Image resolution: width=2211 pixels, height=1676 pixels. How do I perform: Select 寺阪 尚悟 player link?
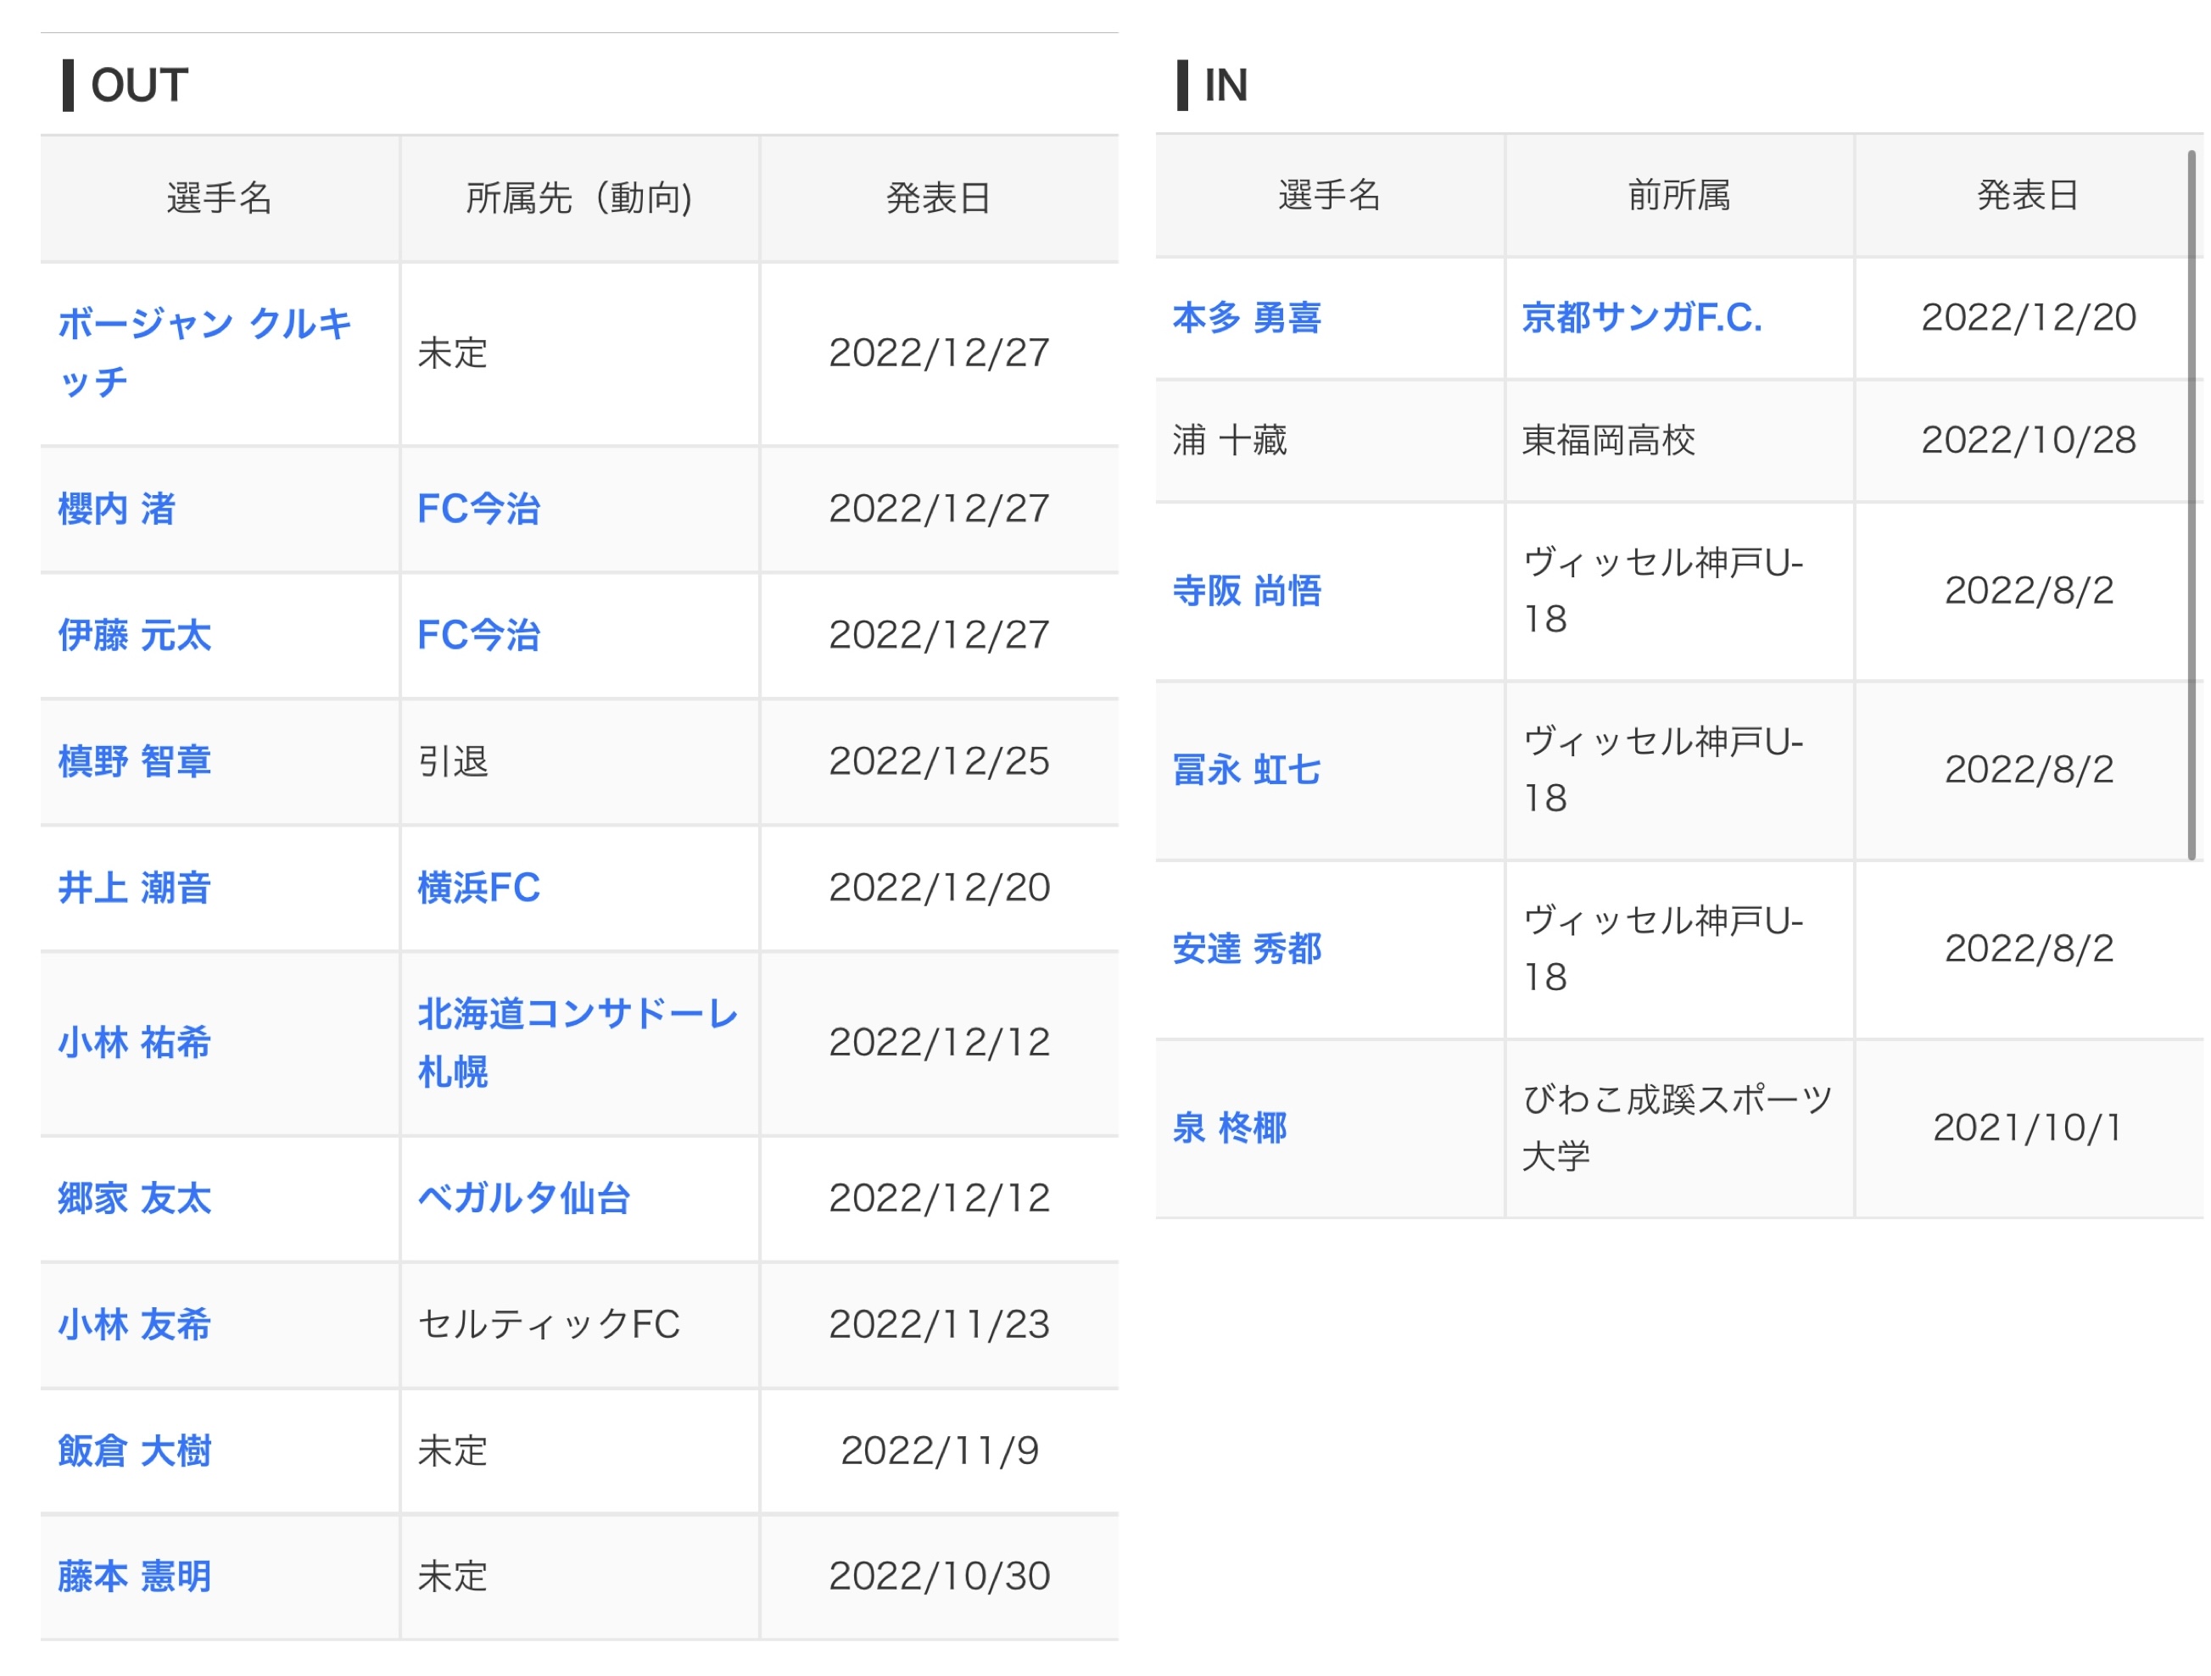click(1248, 592)
